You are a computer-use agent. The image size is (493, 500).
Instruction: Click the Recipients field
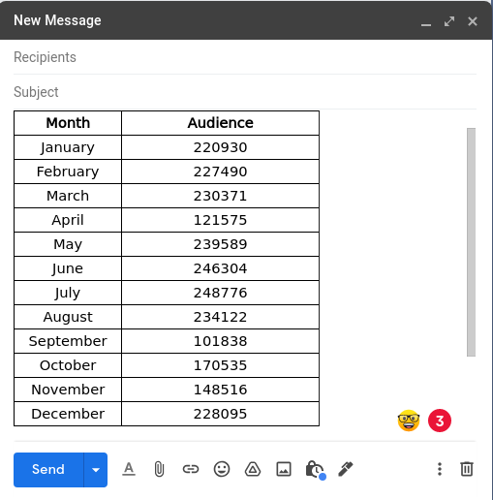[245, 57]
